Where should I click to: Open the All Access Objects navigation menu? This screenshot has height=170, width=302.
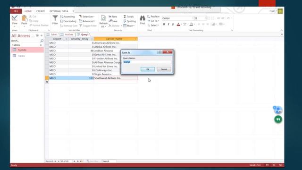[x=37, y=35]
